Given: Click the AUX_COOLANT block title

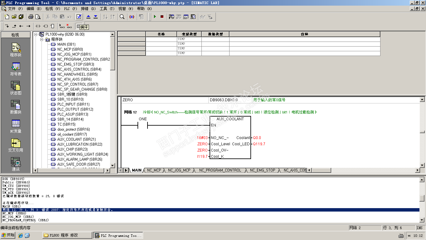Looking at the screenshot, I should pos(230,119).
